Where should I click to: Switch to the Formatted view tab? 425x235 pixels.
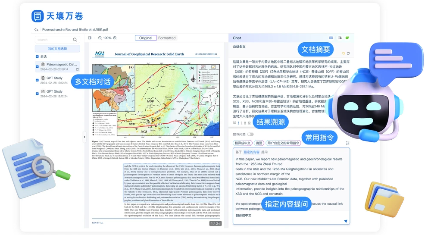pos(167,38)
